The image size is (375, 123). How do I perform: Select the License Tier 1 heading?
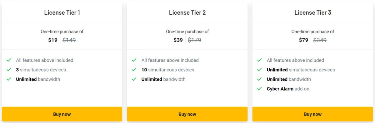pos(62,13)
